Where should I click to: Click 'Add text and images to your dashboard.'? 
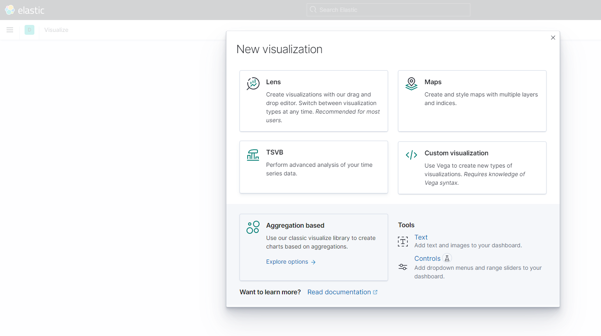click(x=468, y=246)
